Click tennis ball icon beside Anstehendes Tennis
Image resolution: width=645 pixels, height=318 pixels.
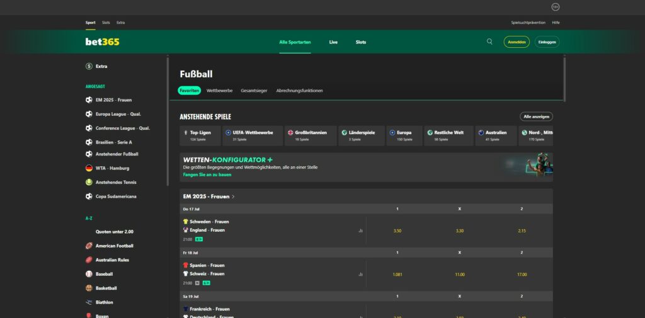89,182
